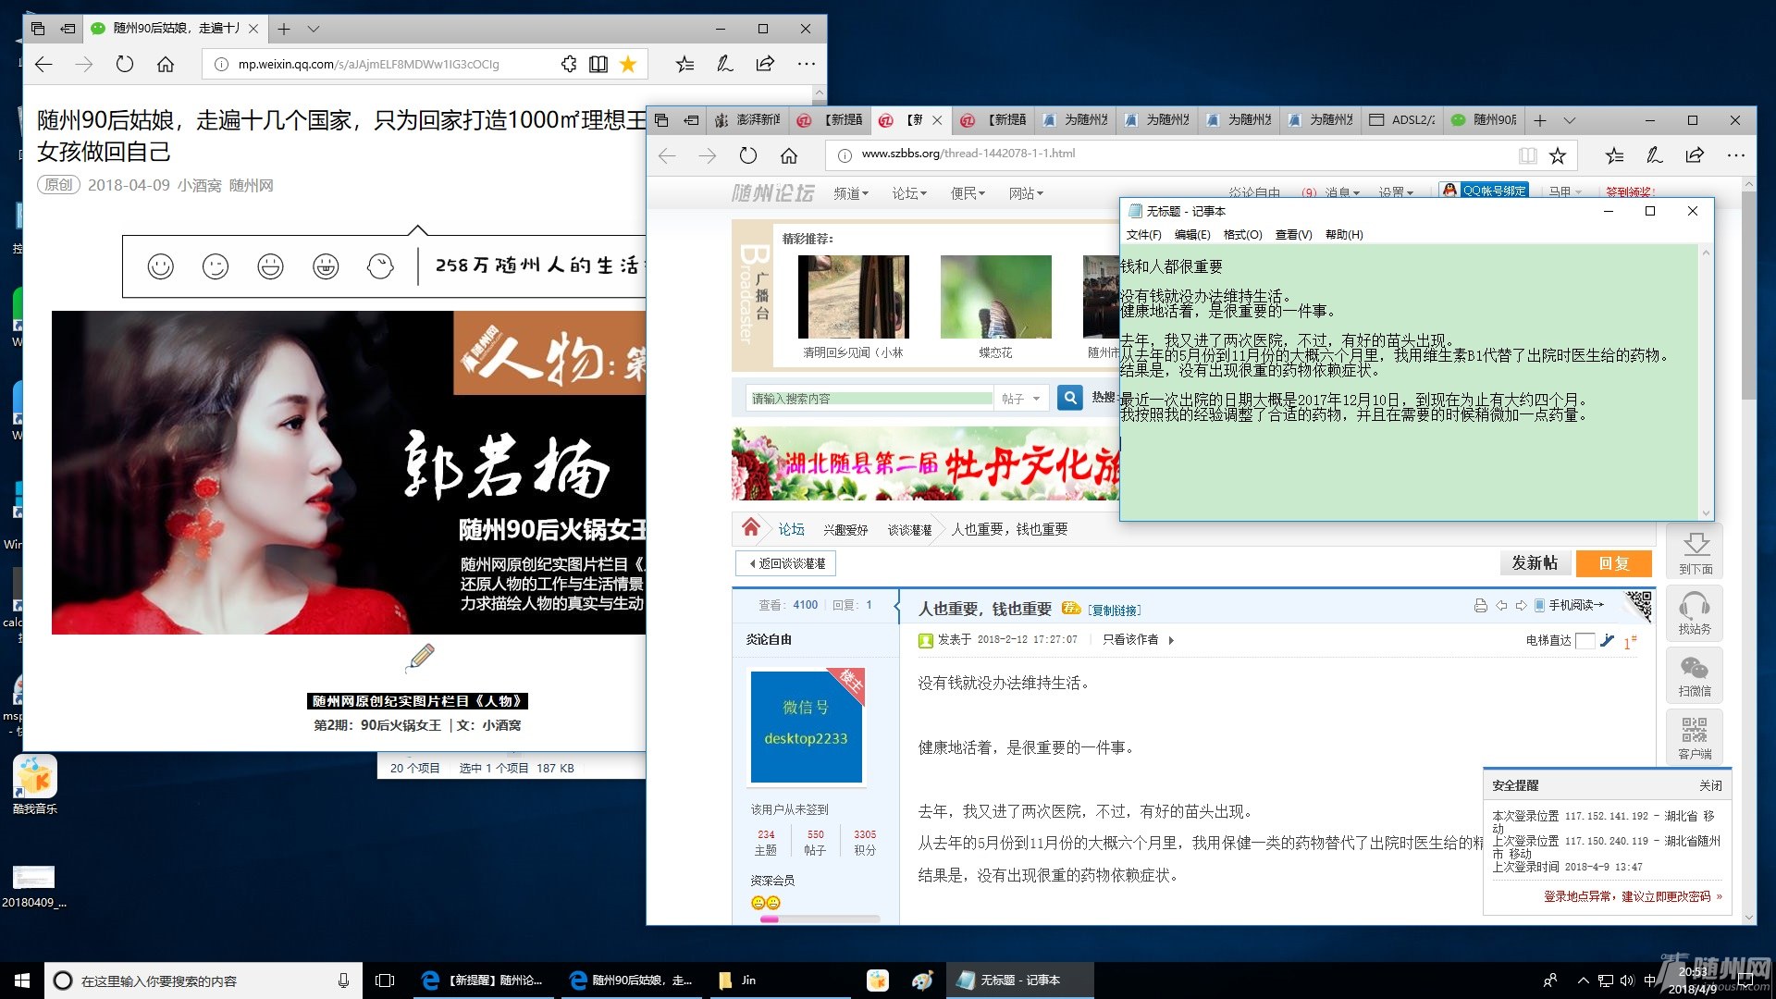Viewport: 1776px width, 999px height.
Task: Add szbbs page to favorites with the star icon
Action: (1558, 155)
